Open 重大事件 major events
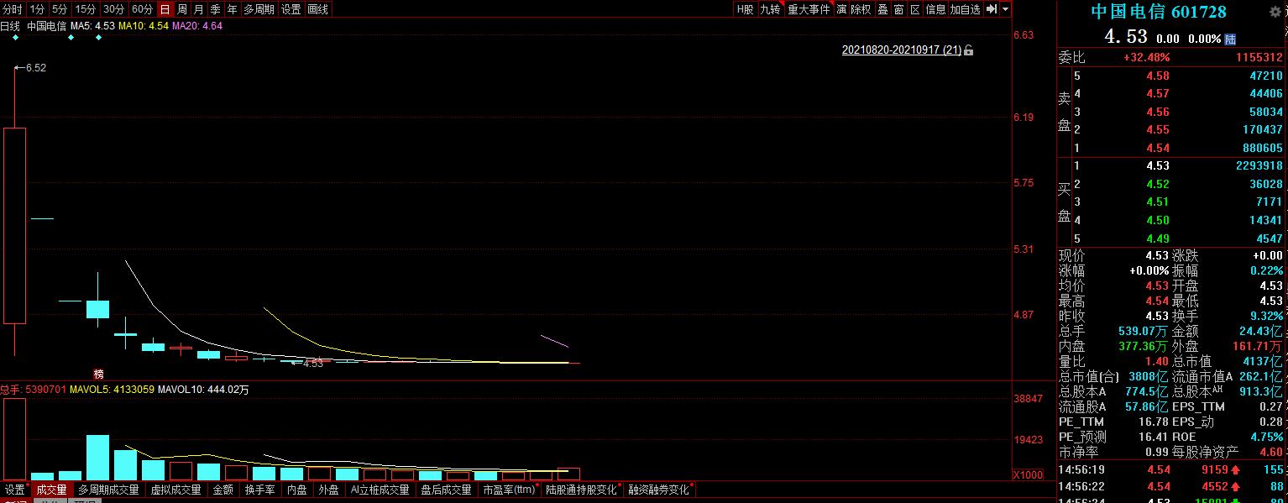The height and width of the screenshot is (503, 1288). pos(809,9)
